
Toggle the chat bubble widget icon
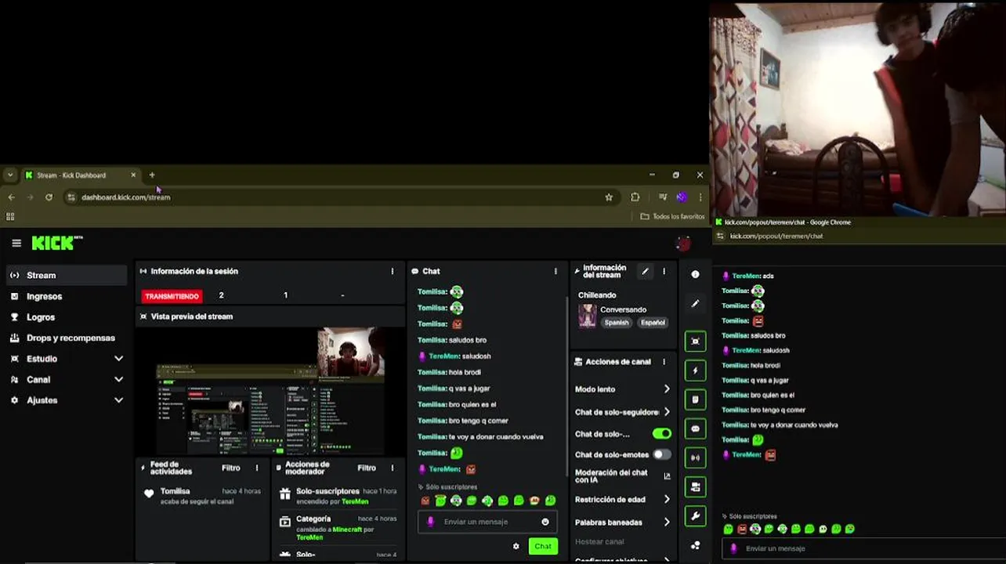tap(695, 428)
